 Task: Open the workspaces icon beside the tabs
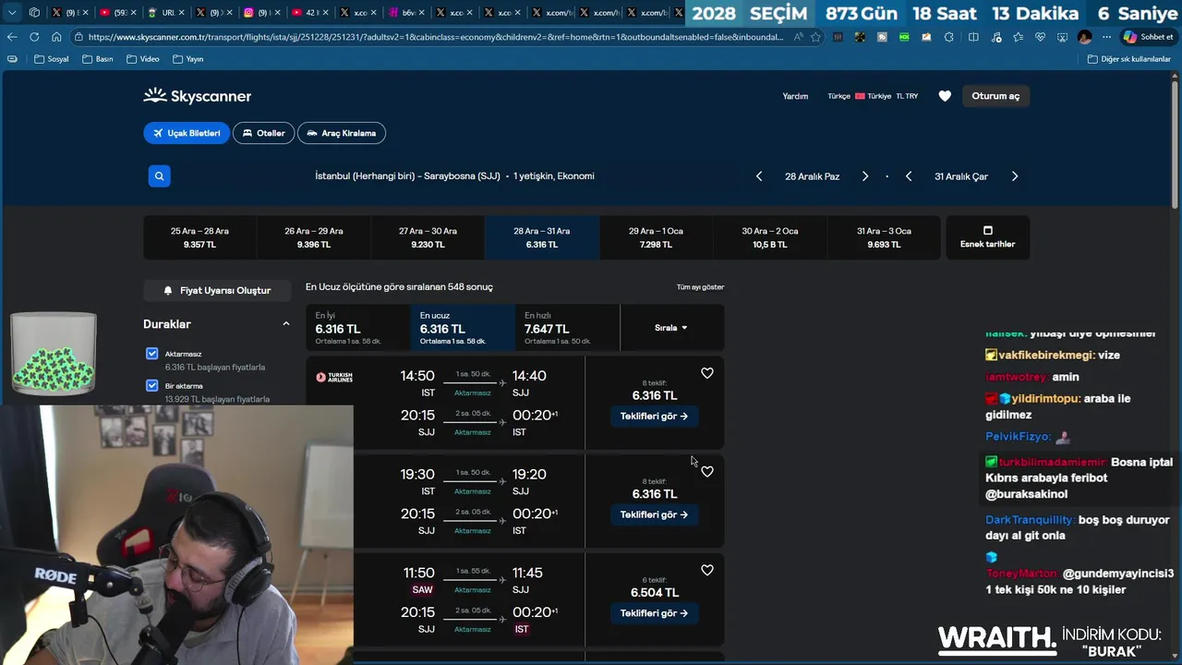(34, 13)
